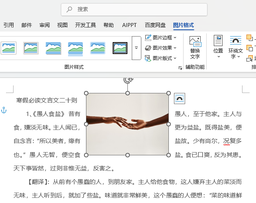
Task: Open the 帮助 tab
Action: 108,25
